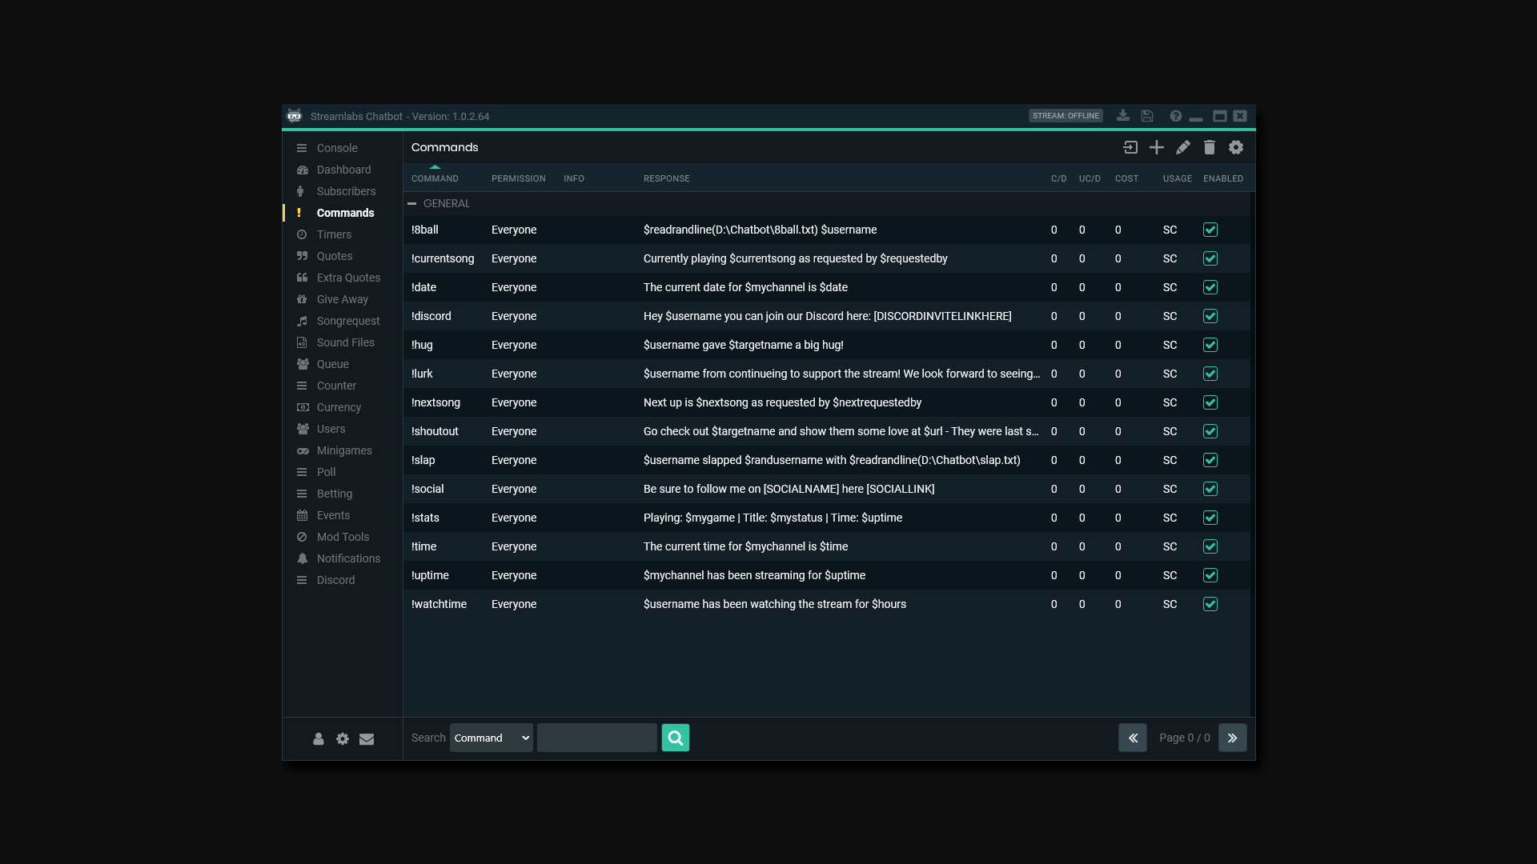Click the previous page navigation arrow

(1132, 736)
